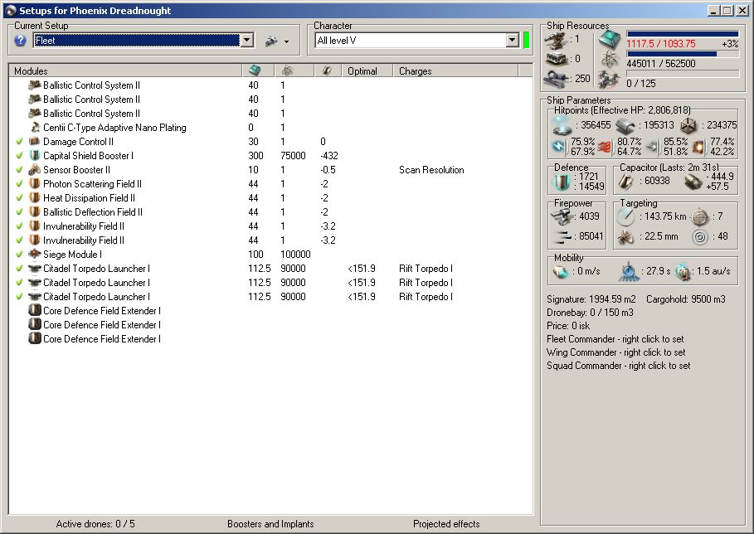Click the Firepower volley missile icon

coord(562,236)
